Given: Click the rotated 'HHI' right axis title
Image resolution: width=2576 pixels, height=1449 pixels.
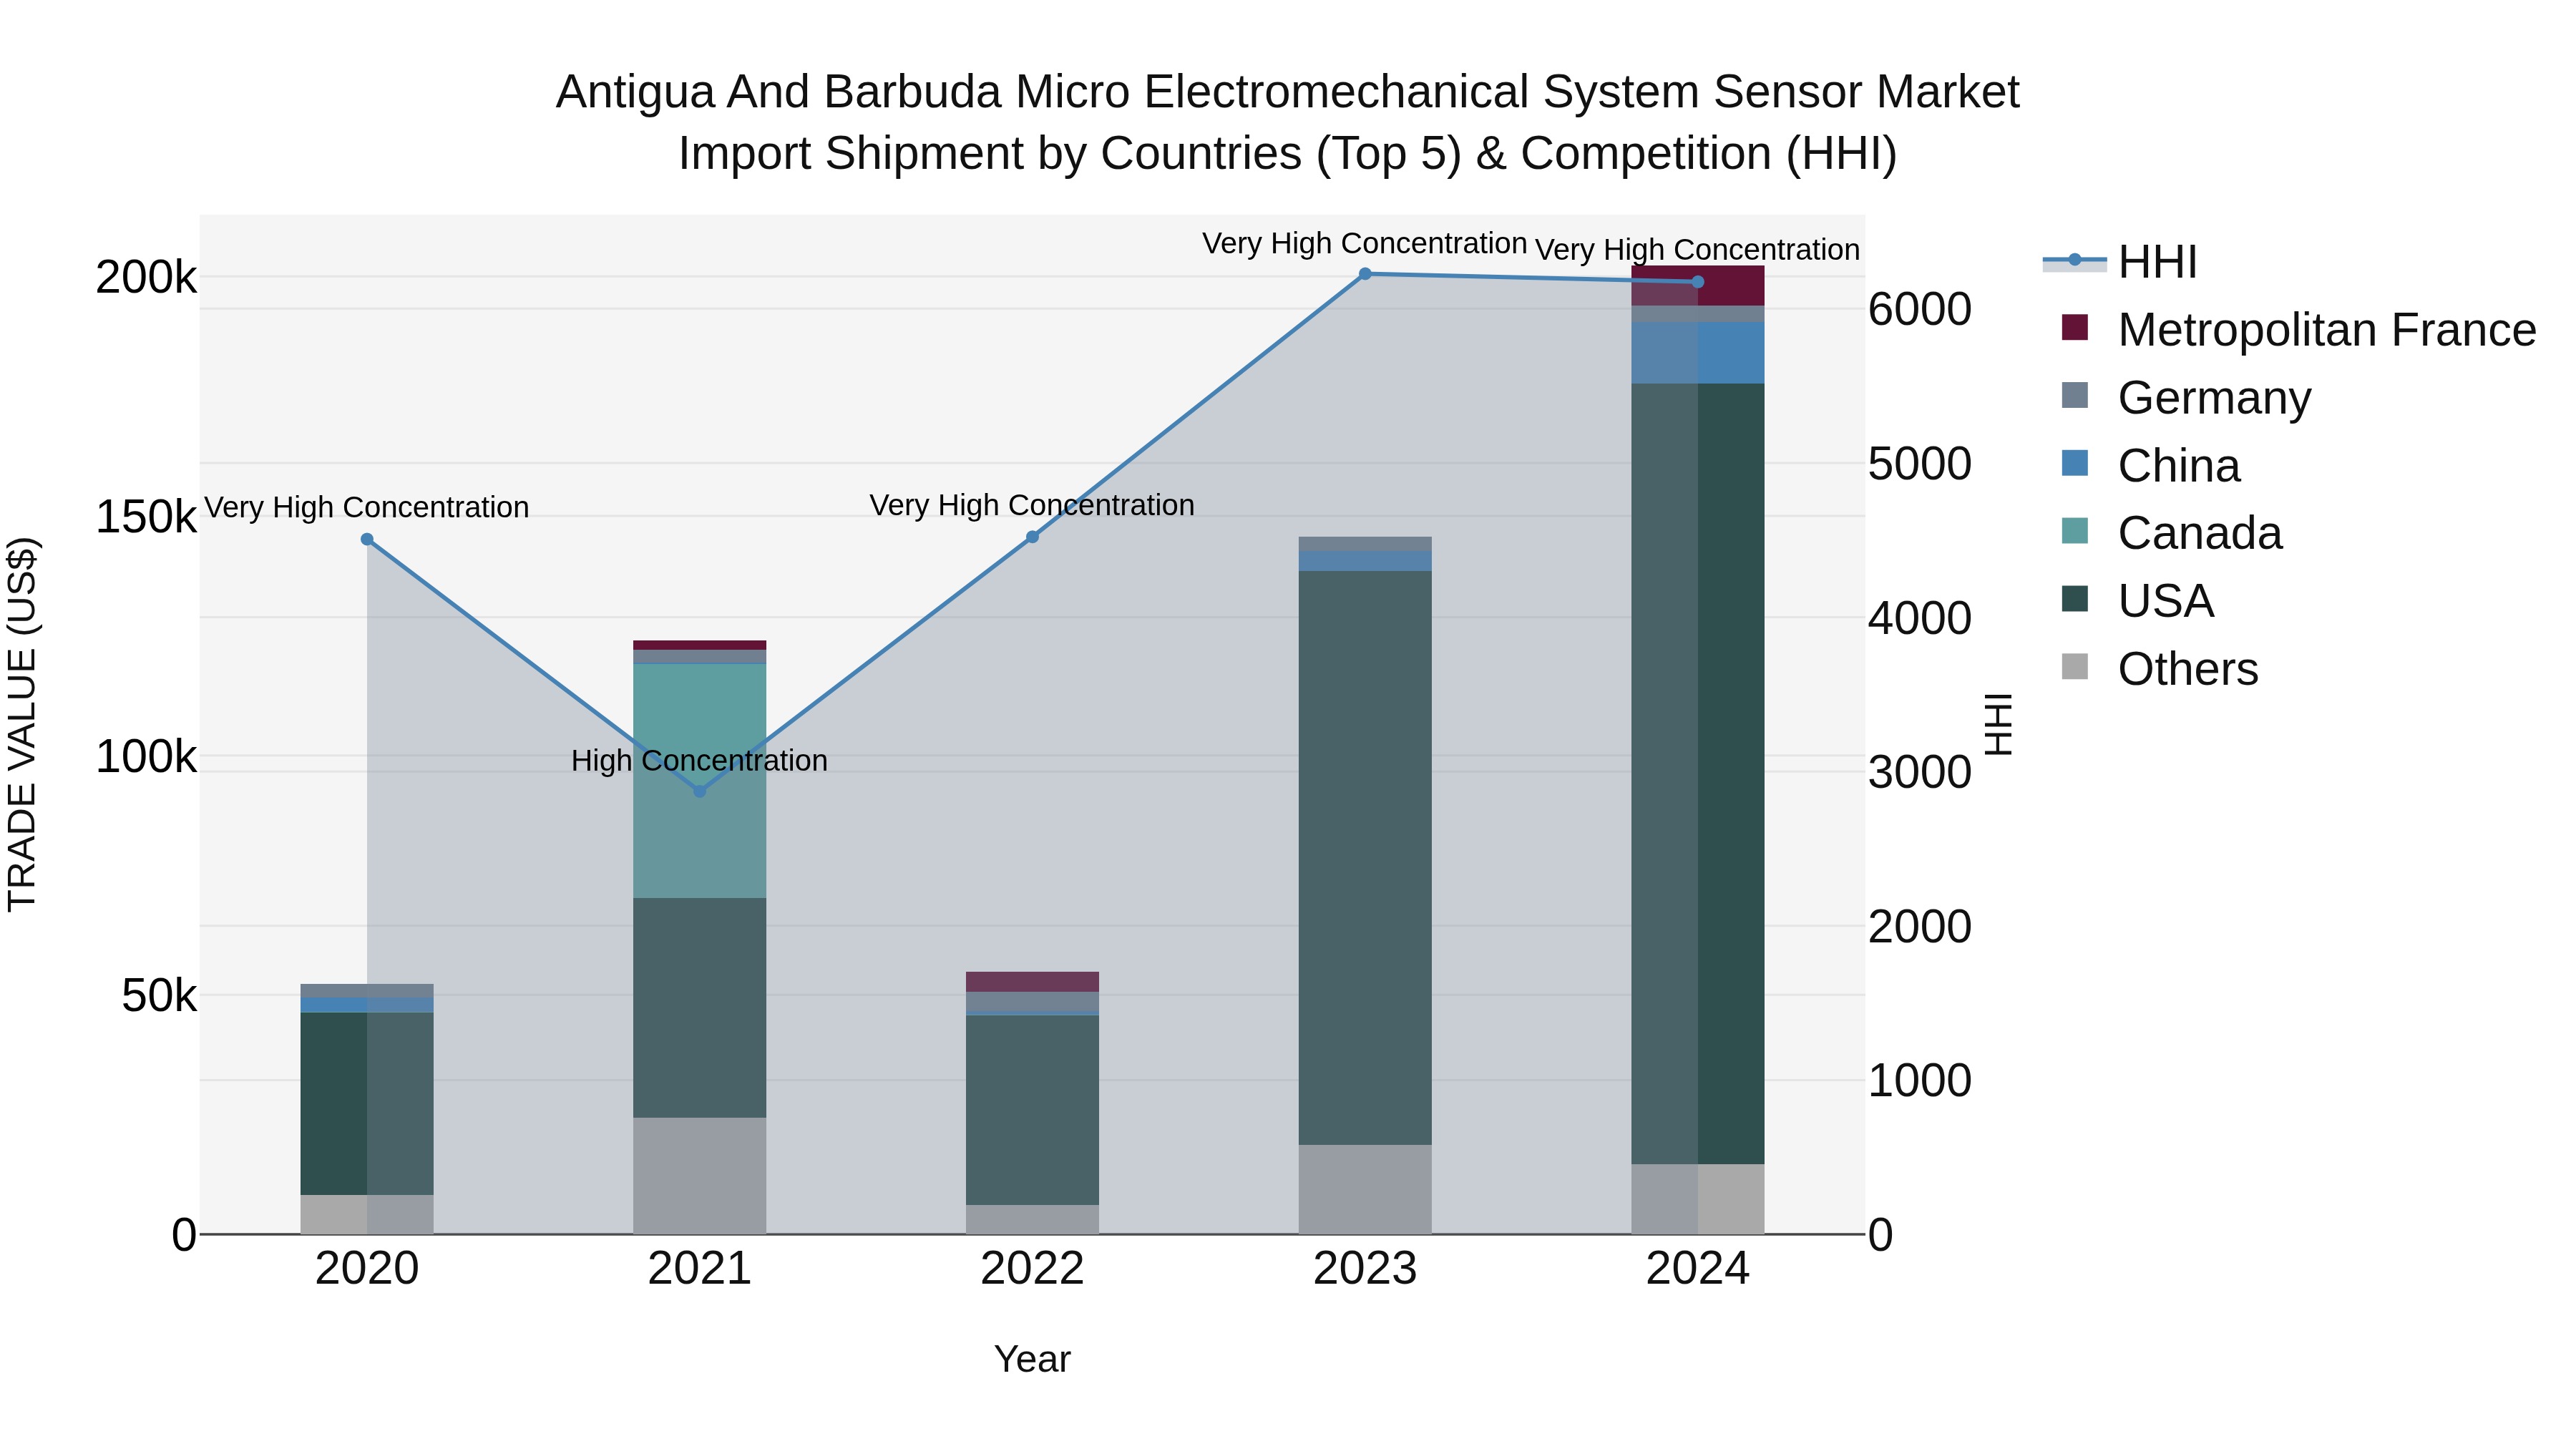Looking at the screenshot, I should (x=1998, y=724).
